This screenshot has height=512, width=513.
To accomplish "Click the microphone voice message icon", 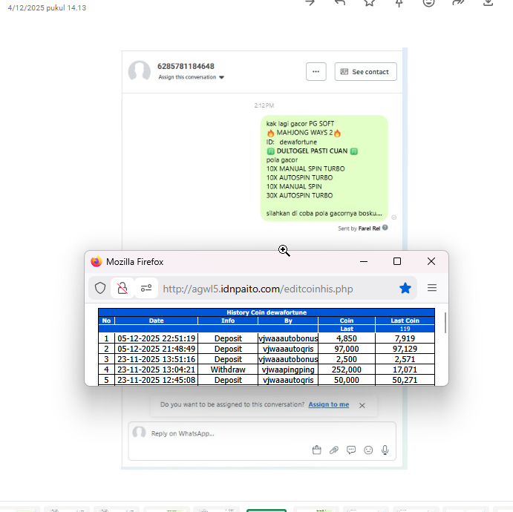I will pos(385,450).
